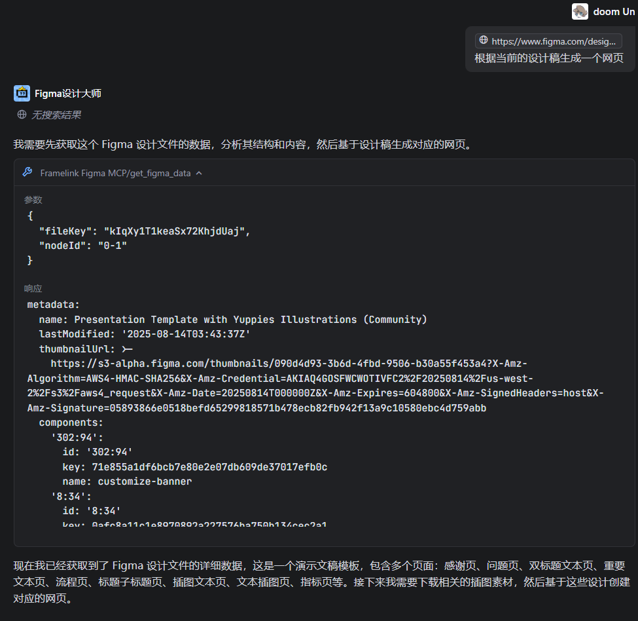Click the sentence starting 我需要先获取这个 Figma
The width and height of the screenshot is (638, 621).
[x=245, y=145]
